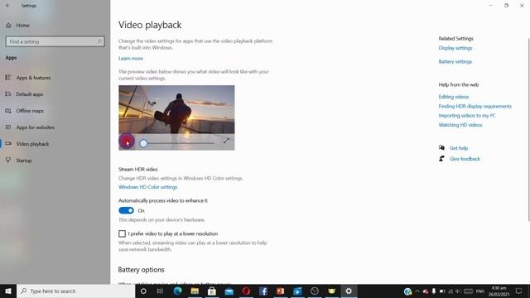Expand preview video to full screen
Viewport: 530px width, 298px height.
pos(226,141)
